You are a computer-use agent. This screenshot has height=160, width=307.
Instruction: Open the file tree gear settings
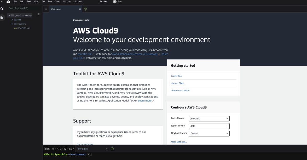point(39,14)
